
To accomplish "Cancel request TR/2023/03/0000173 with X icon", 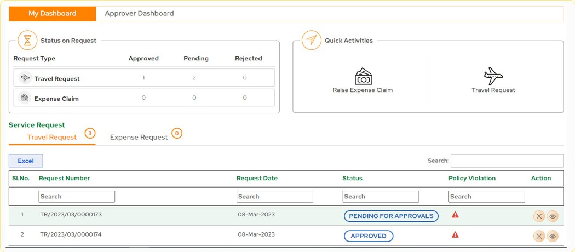I will [539, 216].
